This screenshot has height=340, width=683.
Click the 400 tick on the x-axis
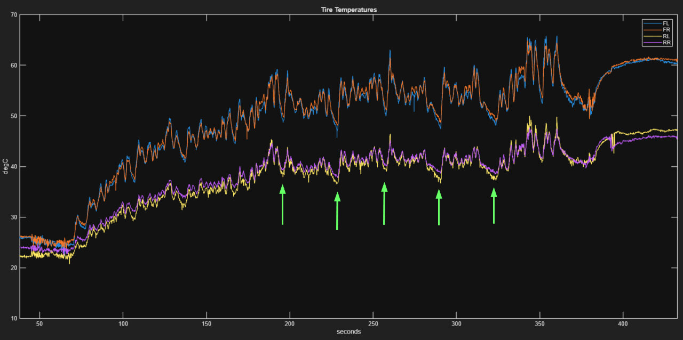tap(623, 323)
